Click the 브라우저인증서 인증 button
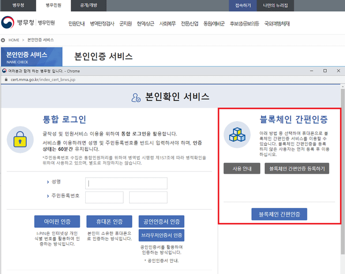This screenshot has height=274, width=345. point(161,235)
